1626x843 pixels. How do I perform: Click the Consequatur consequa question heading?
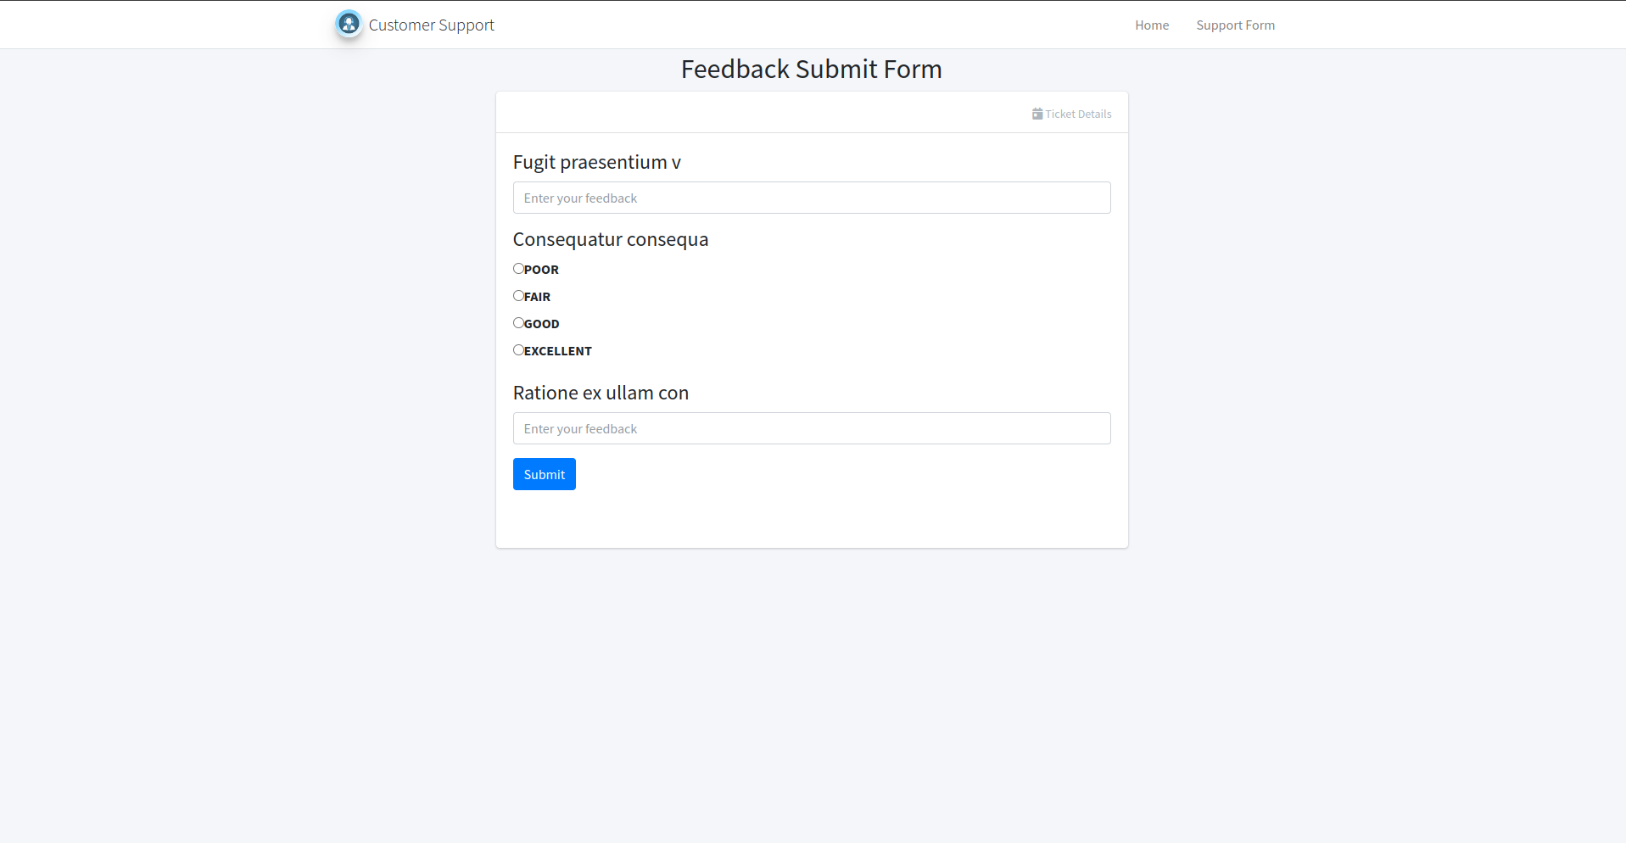pyautogui.click(x=610, y=240)
